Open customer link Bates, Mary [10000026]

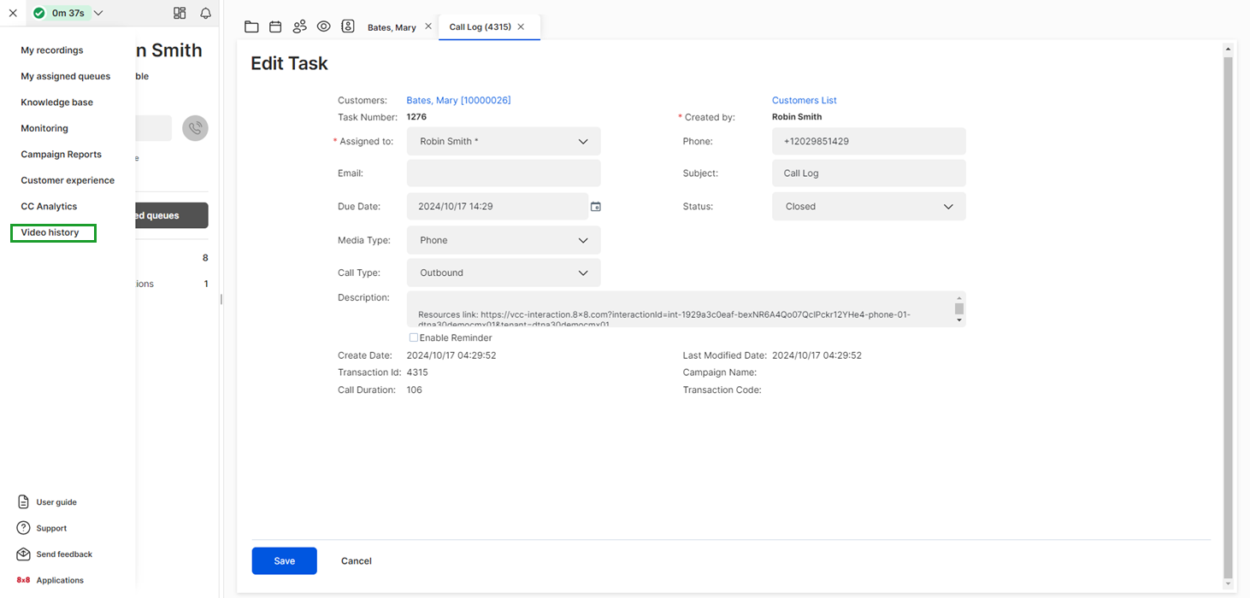458,100
